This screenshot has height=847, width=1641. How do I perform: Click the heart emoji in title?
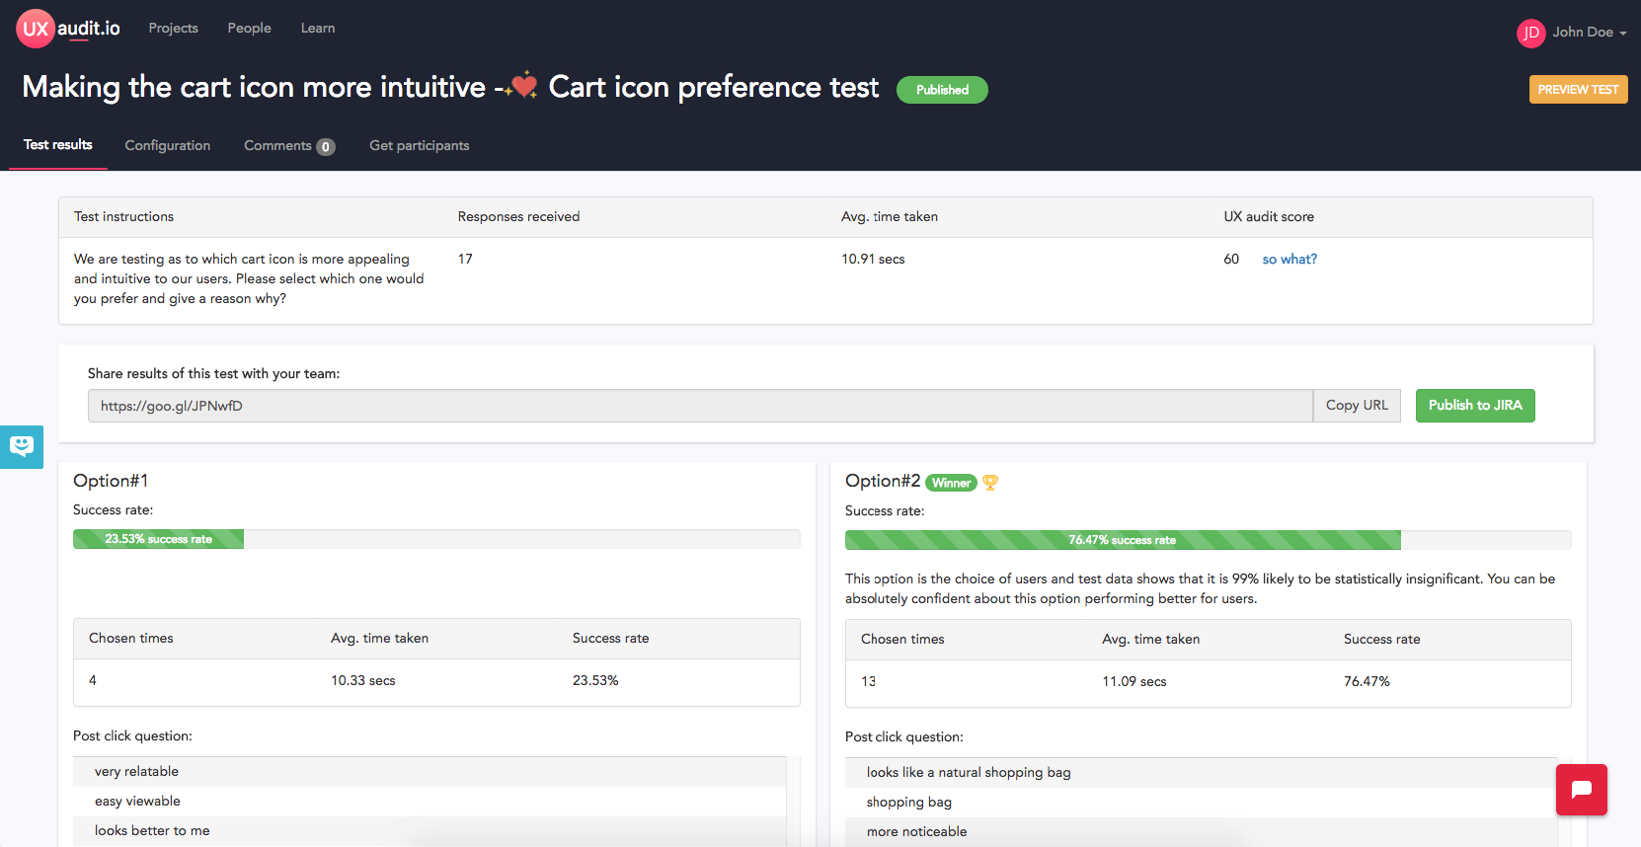tap(522, 86)
